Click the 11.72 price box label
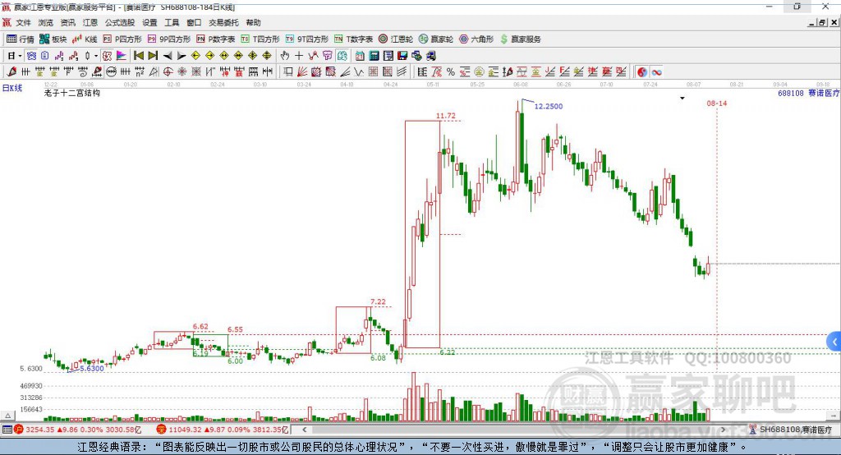Image resolution: width=841 pixels, height=455 pixels. 446,115
